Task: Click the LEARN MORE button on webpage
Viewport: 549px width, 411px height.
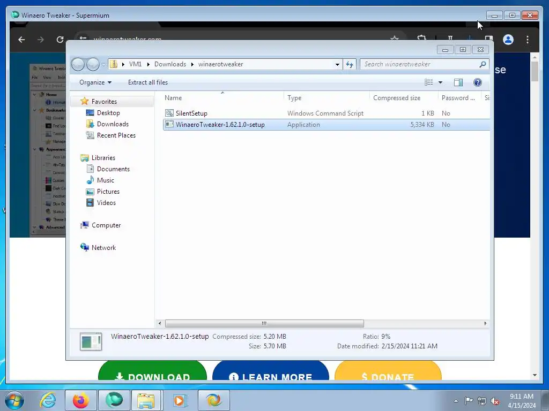Action: click(271, 371)
